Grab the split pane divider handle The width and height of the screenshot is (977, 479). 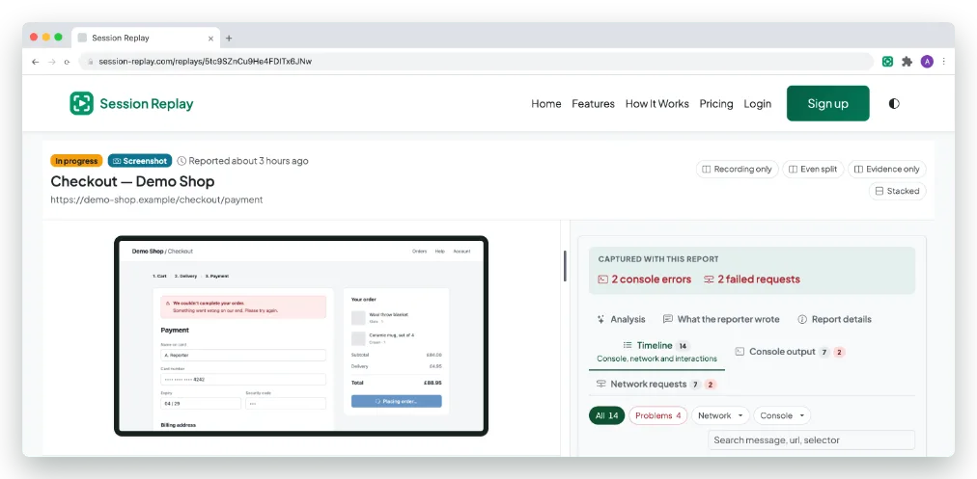coord(565,266)
